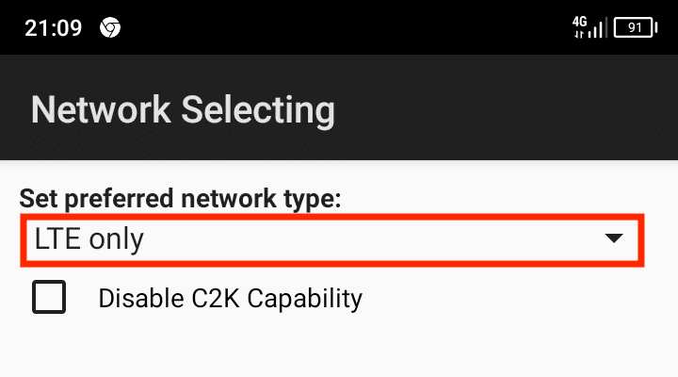The width and height of the screenshot is (678, 377).
Task: Open the preferred network type dropdown
Action: point(331,239)
